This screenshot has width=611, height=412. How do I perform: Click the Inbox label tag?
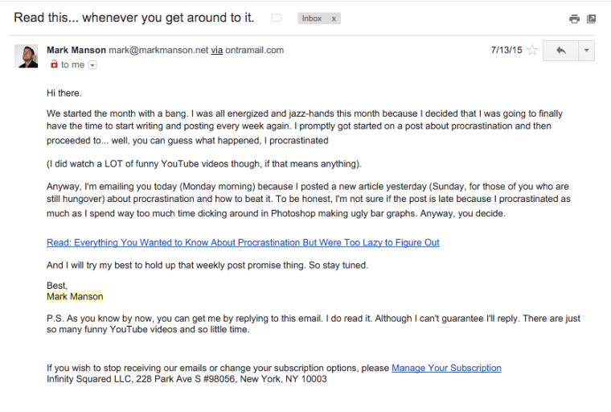click(x=312, y=19)
